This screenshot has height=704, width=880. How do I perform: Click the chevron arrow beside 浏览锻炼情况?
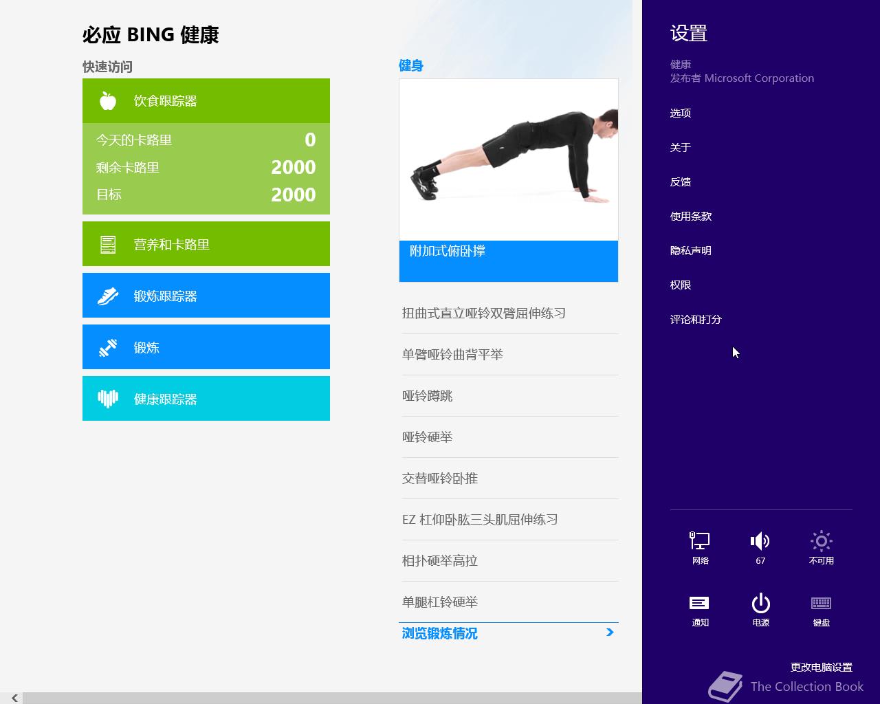click(x=610, y=632)
